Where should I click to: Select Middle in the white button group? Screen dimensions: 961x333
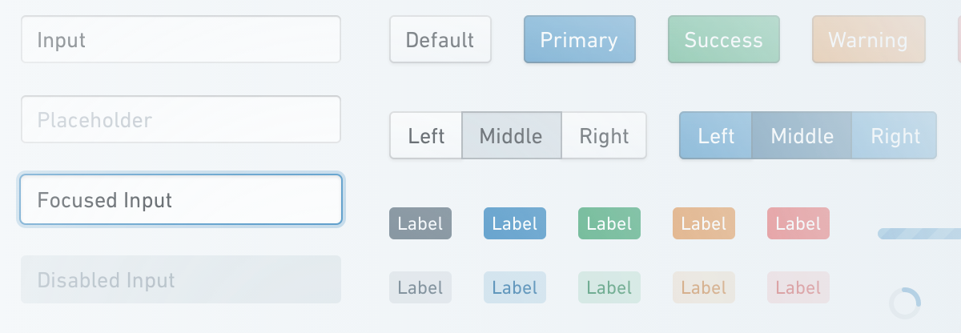(511, 135)
